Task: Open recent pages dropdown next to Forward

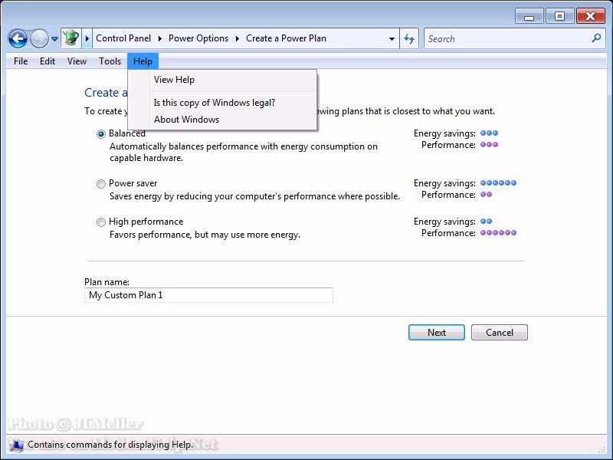Action: (54, 39)
